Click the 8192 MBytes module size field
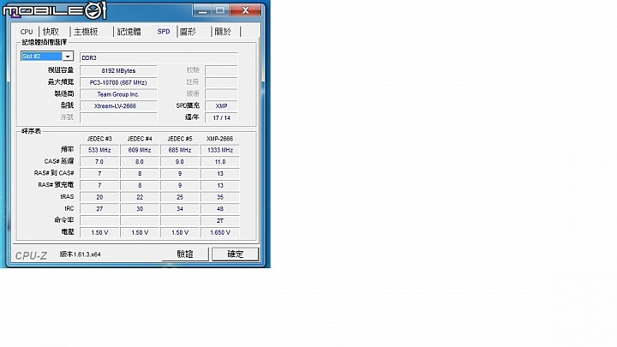 (x=118, y=71)
